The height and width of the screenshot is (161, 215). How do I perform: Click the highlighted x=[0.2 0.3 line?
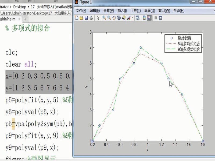click(x=39, y=76)
